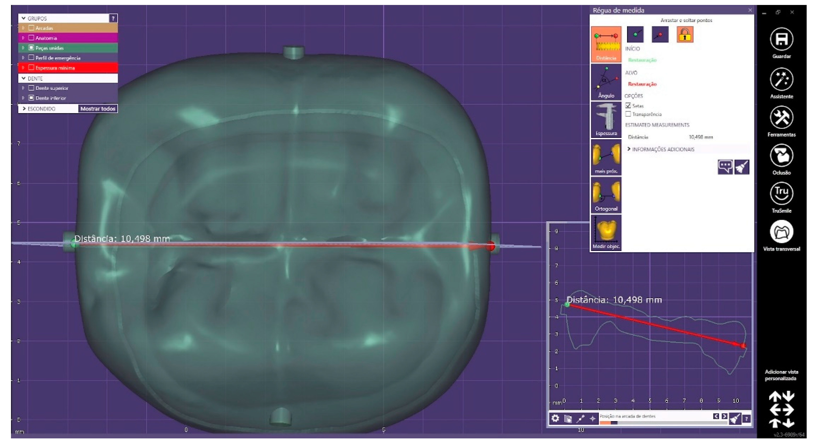Collapse the DENTE section header

24,78
